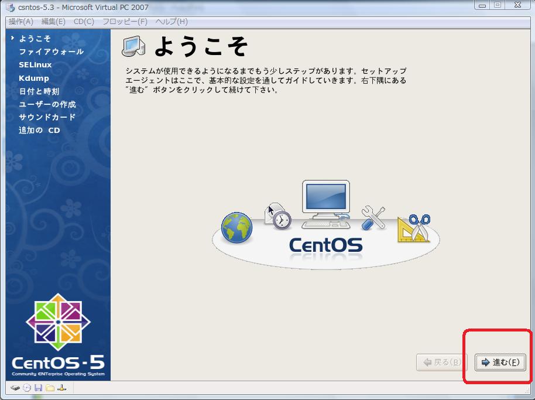Image resolution: width=535 pixels, height=400 pixels.
Task: Select ファイアウォール in the setup sidebar
Action: 52,52
